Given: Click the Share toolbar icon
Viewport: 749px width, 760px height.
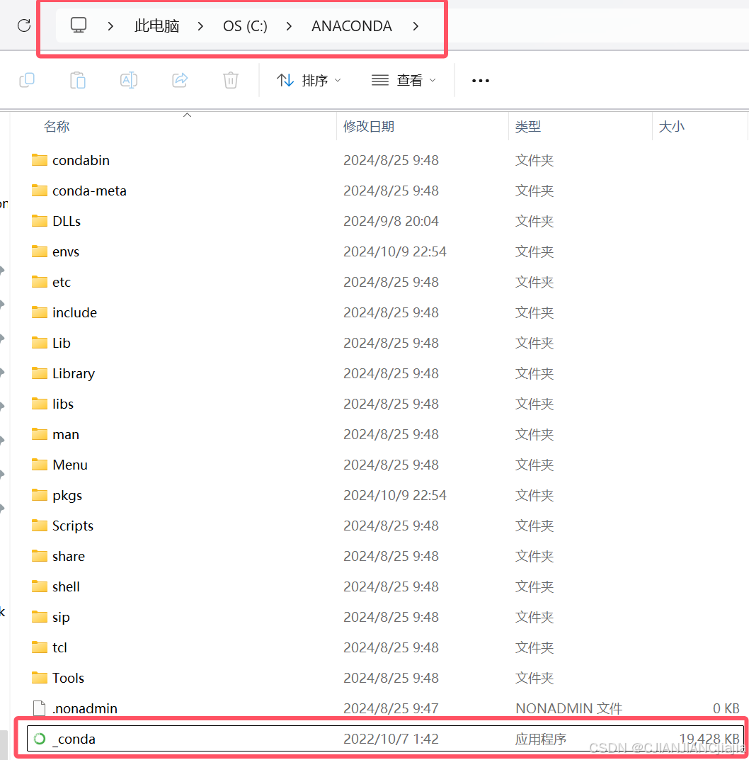Looking at the screenshot, I should click(180, 80).
